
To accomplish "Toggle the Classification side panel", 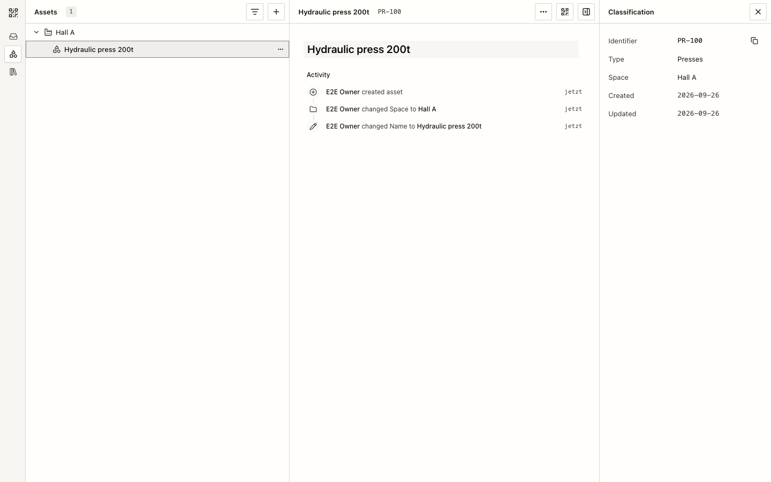I will coord(586,12).
